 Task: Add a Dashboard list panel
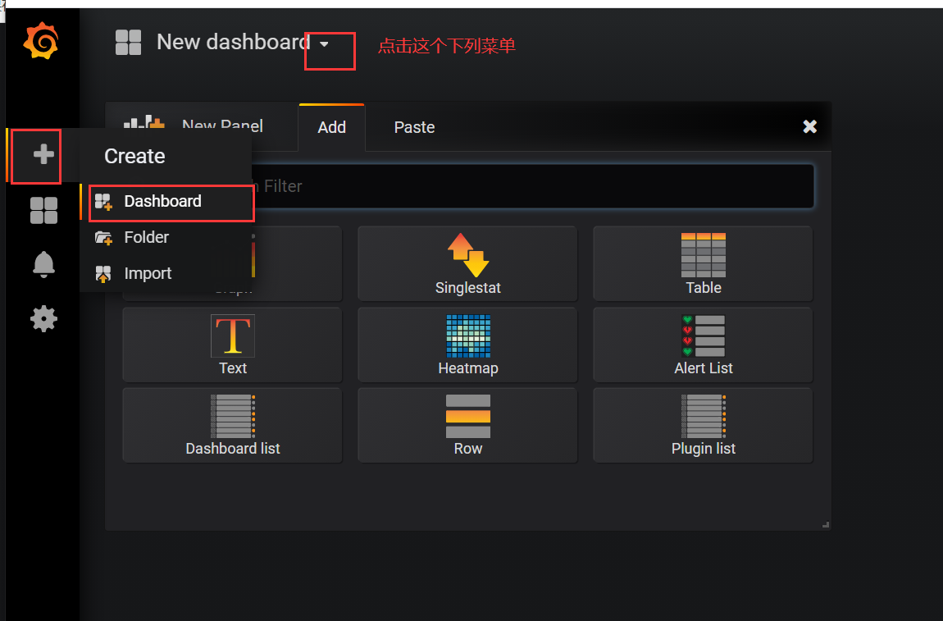(233, 425)
